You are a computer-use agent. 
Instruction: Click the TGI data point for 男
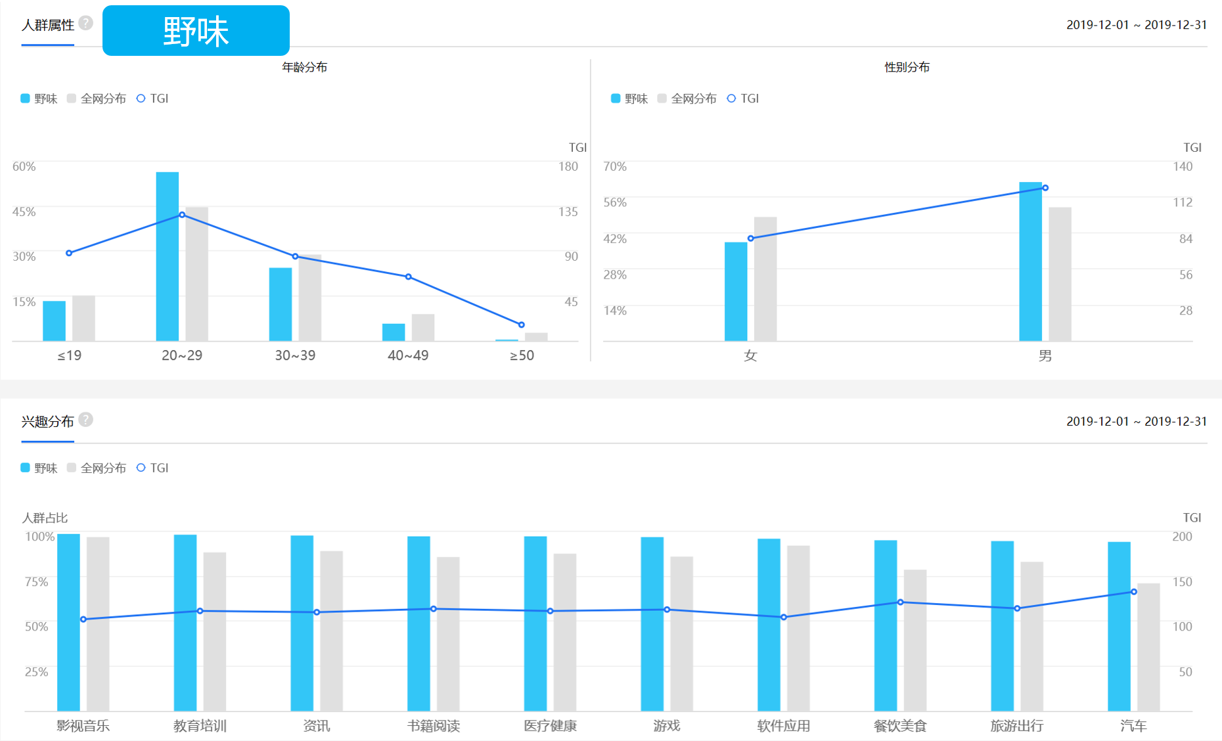point(1045,188)
